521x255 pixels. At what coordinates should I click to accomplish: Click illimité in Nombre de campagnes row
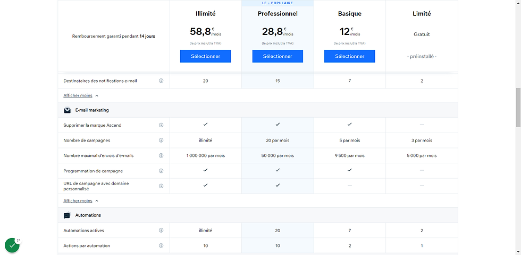coord(205,140)
